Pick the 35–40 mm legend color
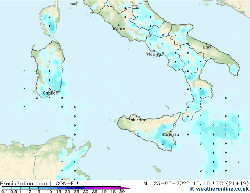 click(x=97, y=188)
